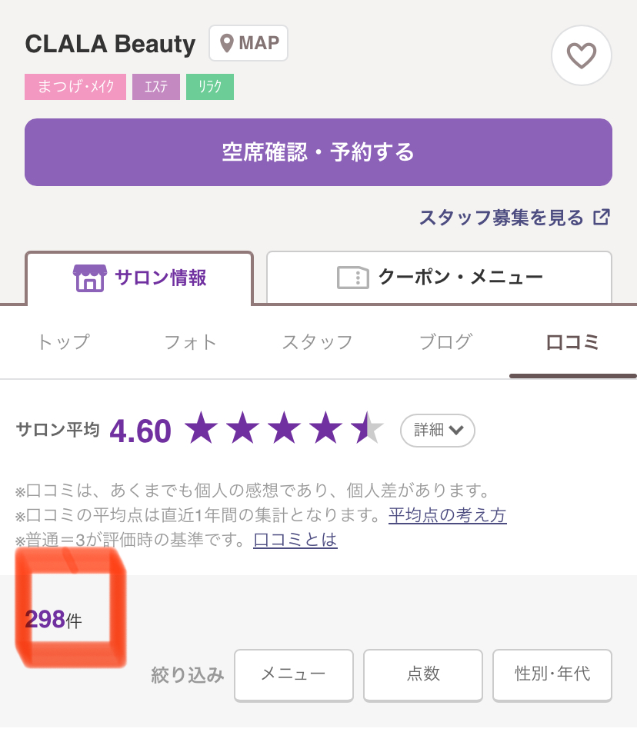Viewport: 637px width, 732px height.
Task: Click the first purple rating star
Action: tap(202, 428)
